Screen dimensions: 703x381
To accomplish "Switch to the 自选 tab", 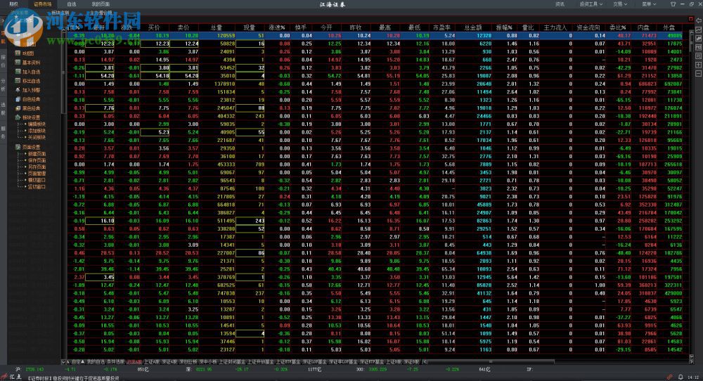I will click(72, 4).
